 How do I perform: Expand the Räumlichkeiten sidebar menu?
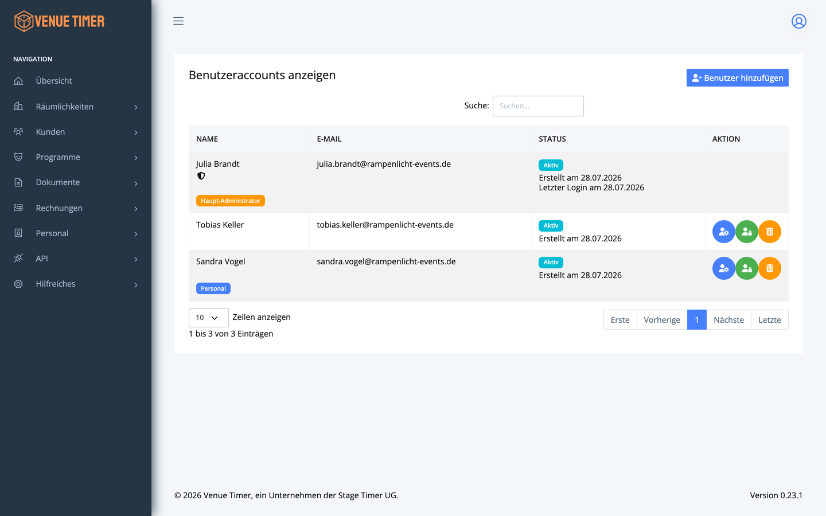coord(76,107)
